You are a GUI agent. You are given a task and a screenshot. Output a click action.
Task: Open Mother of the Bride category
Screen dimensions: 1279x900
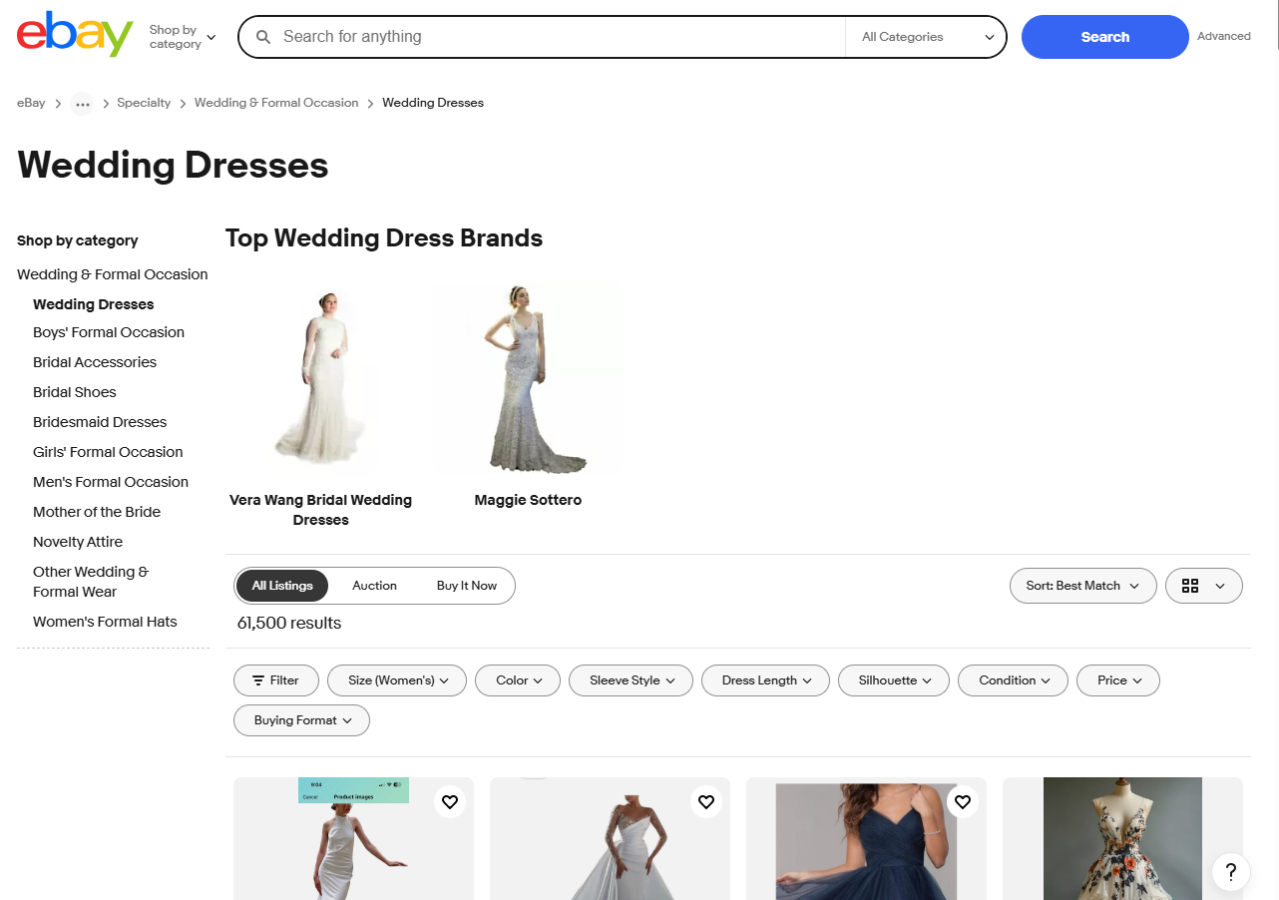click(x=97, y=512)
